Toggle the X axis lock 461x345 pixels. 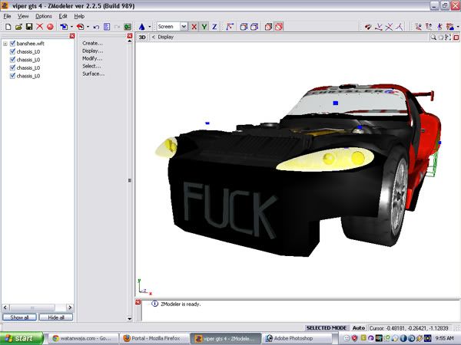click(194, 27)
